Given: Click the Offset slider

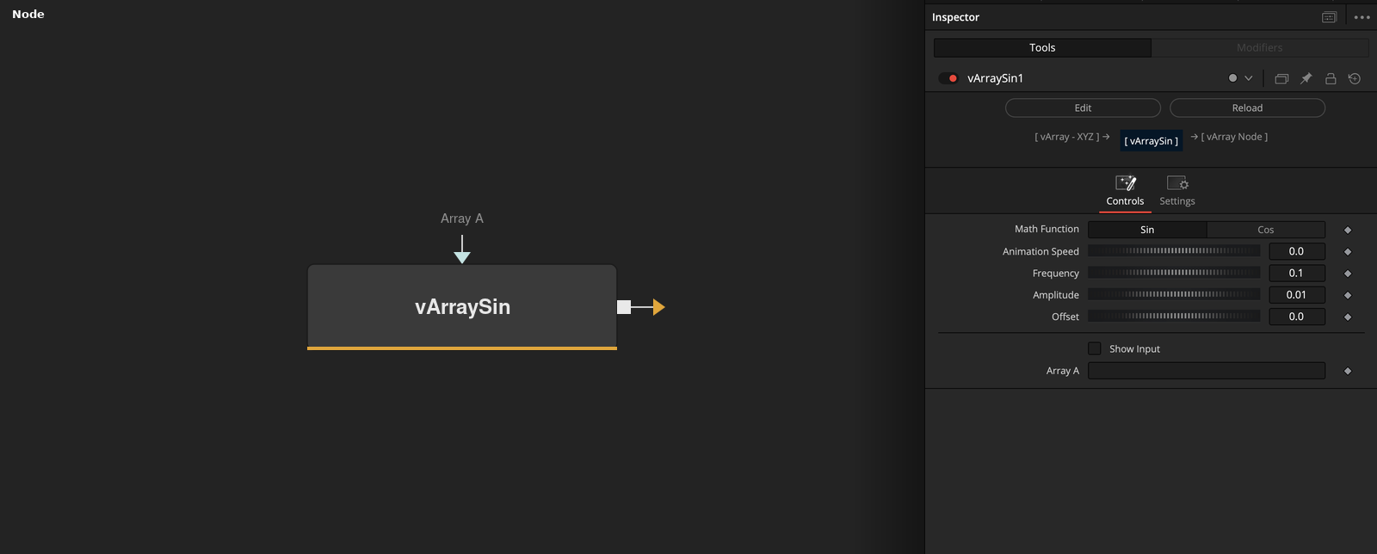Looking at the screenshot, I should click(x=1174, y=317).
